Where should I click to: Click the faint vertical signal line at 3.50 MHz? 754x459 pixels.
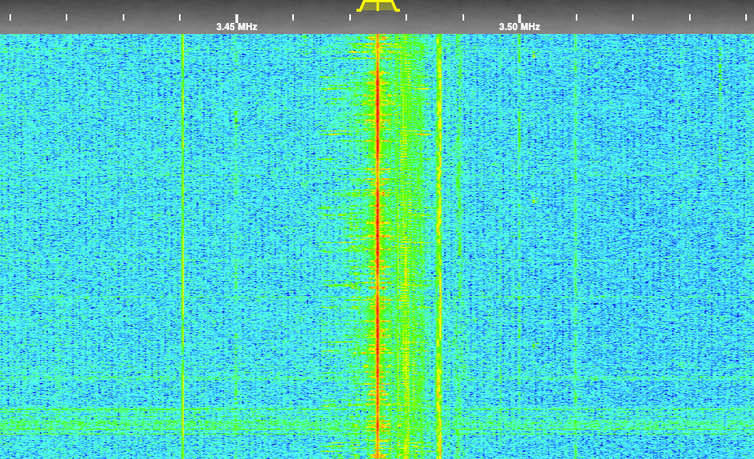[520, 237]
